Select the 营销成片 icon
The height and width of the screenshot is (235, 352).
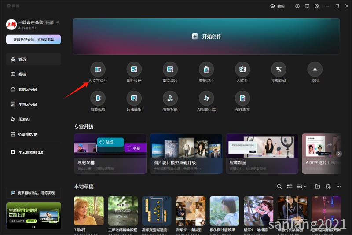pyautogui.click(x=206, y=70)
